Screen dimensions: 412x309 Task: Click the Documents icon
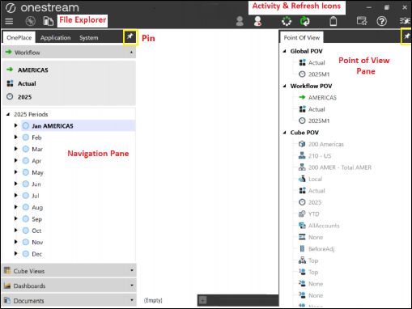click(x=7, y=300)
